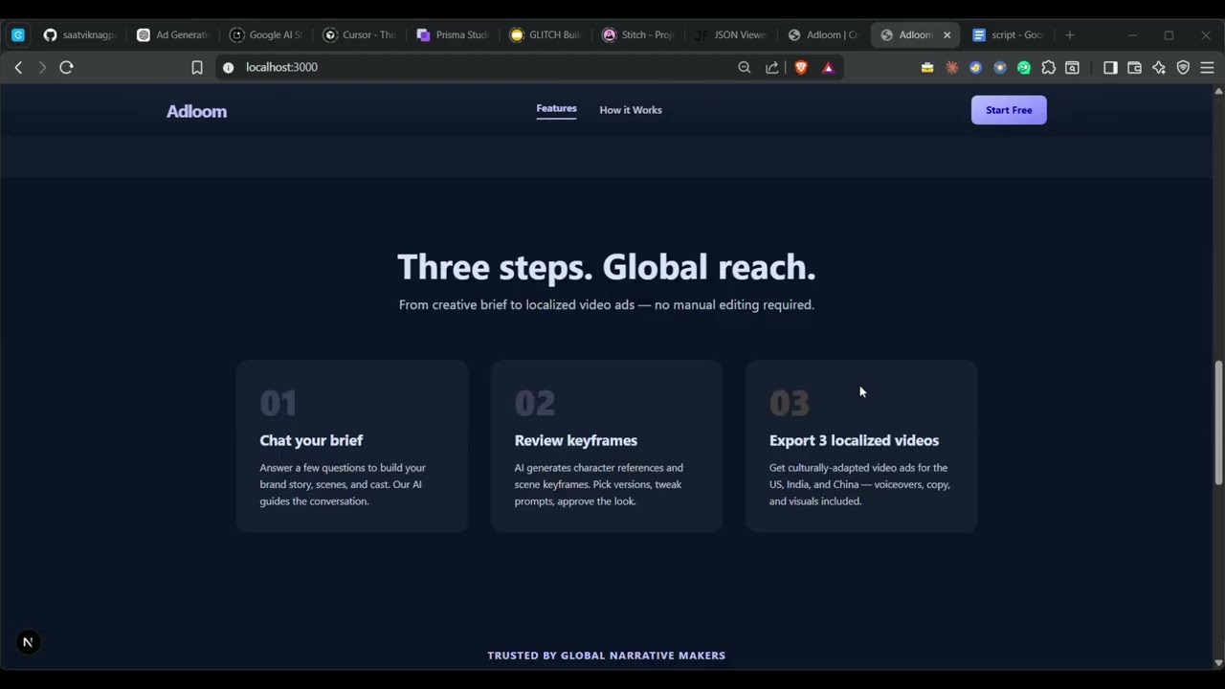Close the active Adloom tab
The width and height of the screenshot is (1225, 689).
pos(947,34)
